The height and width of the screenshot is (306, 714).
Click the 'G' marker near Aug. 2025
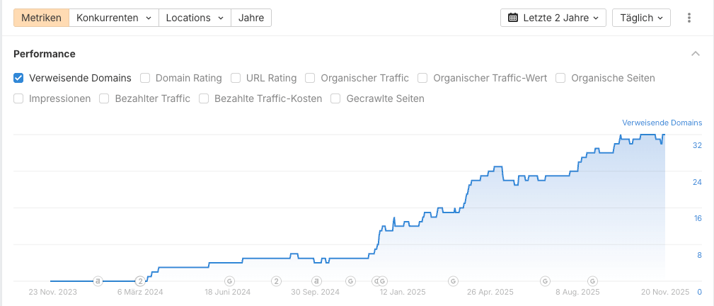click(546, 280)
